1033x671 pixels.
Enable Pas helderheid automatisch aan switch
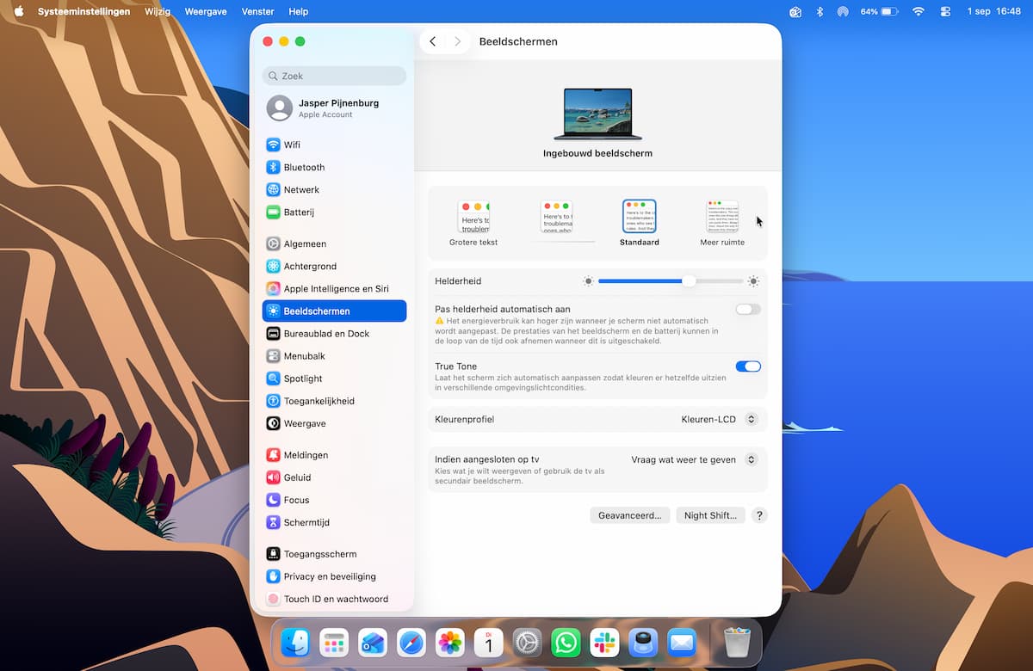(748, 309)
